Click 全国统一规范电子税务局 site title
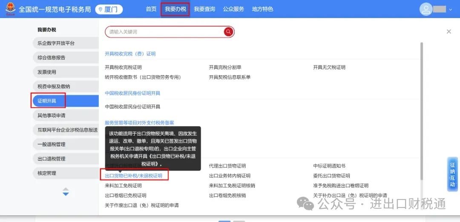This screenshot has height=222, width=460. [x=55, y=9]
